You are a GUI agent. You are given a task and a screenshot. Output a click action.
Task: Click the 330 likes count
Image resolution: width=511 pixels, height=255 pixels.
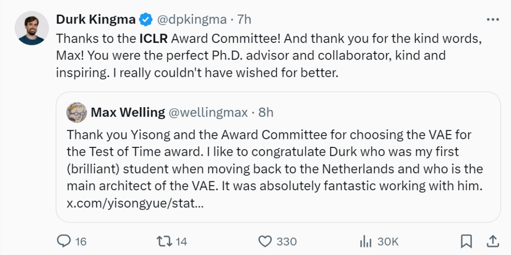(286, 241)
